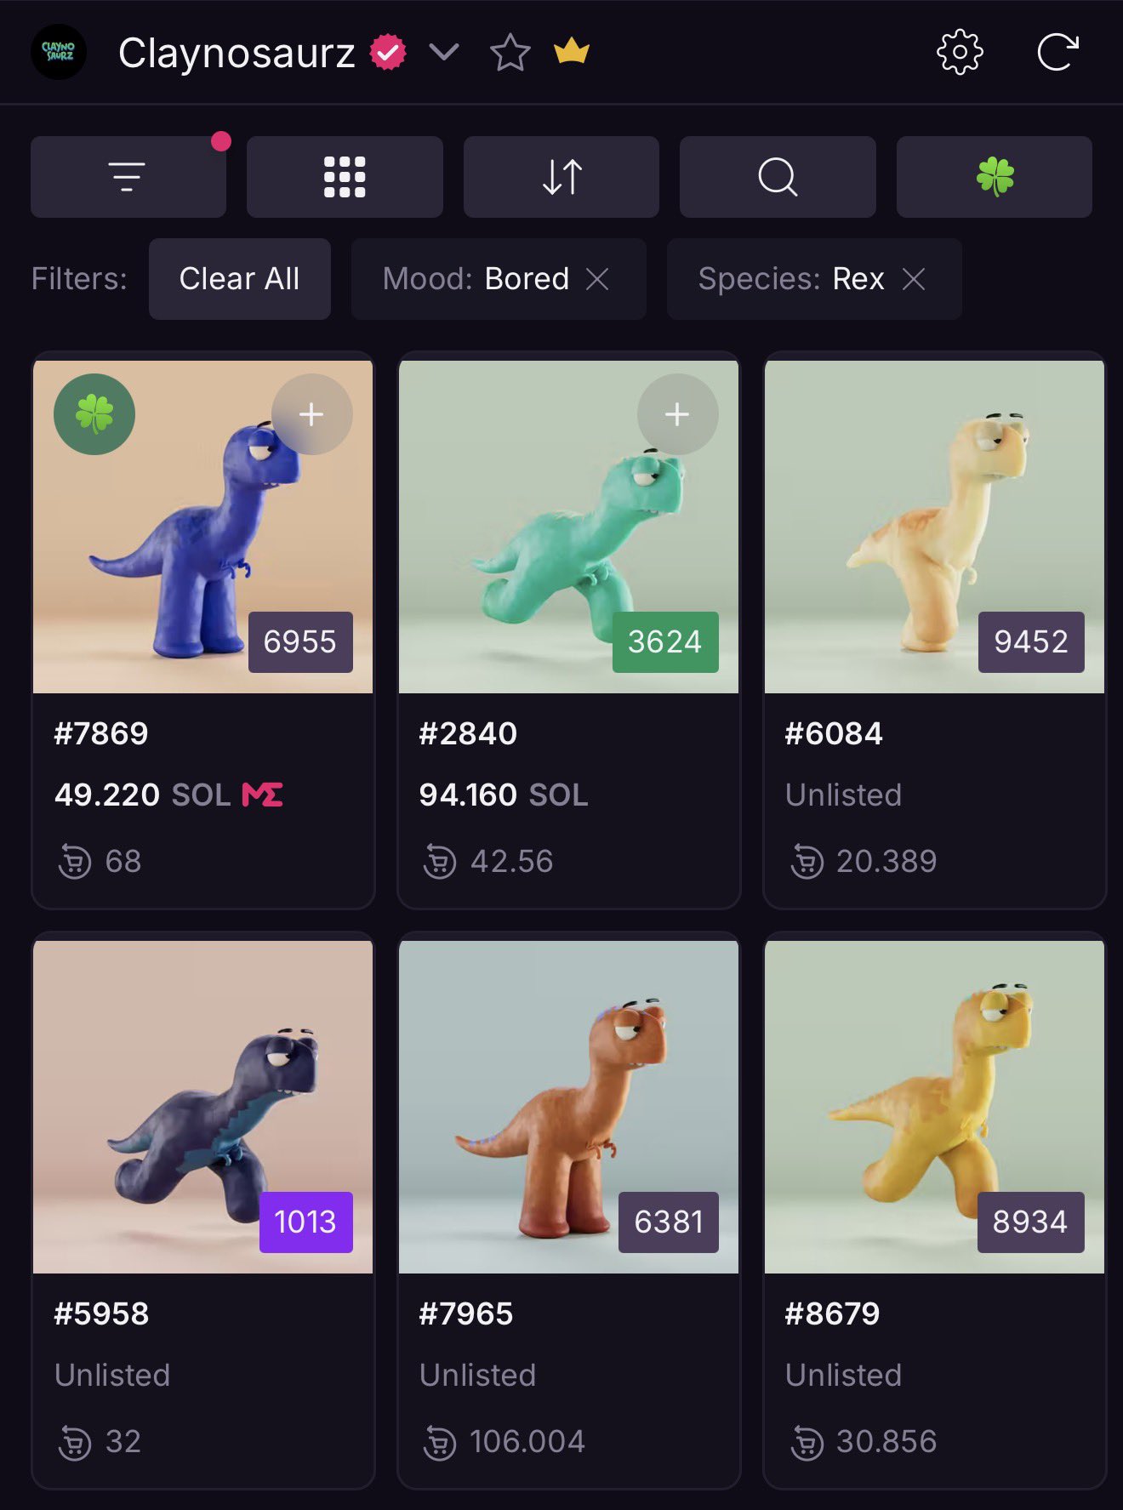The image size is (1123, 1510).
Task: Expand the Claynosaurz collection dropdown
Action: (x=444, y=53)
